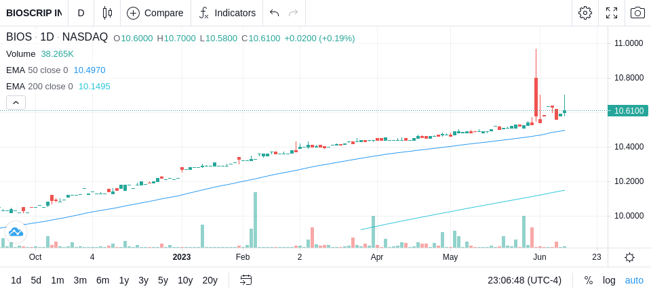The image size is (651, 293).
Task: Click the 10.0000 price axis label
Action: [629, 216]
